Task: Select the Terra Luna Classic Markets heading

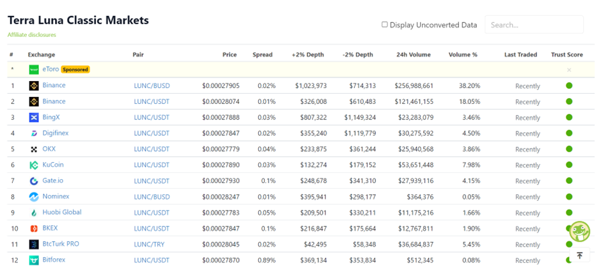Action: pos(78,20)
